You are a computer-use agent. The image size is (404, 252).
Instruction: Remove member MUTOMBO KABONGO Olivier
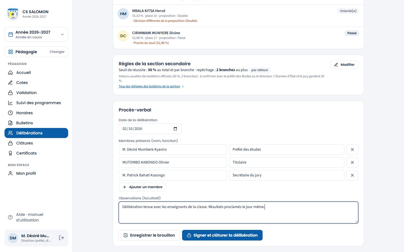point(352,162)
